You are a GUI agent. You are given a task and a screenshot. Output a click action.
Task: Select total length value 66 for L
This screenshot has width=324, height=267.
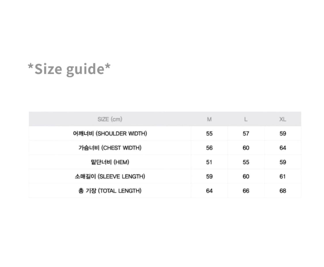(x=246, y=191)
